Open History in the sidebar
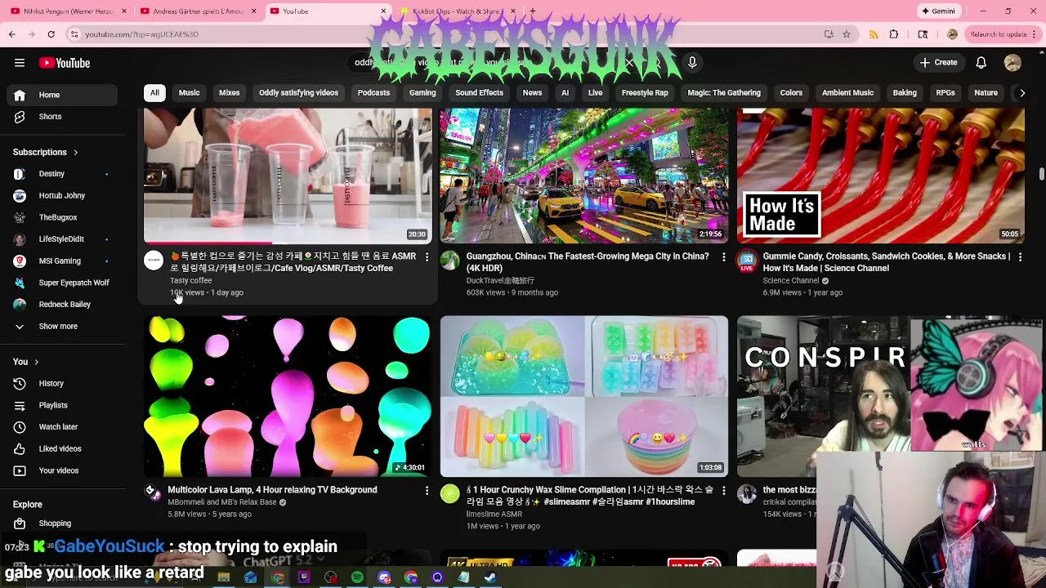1046x588 pixels. [62, 384]
